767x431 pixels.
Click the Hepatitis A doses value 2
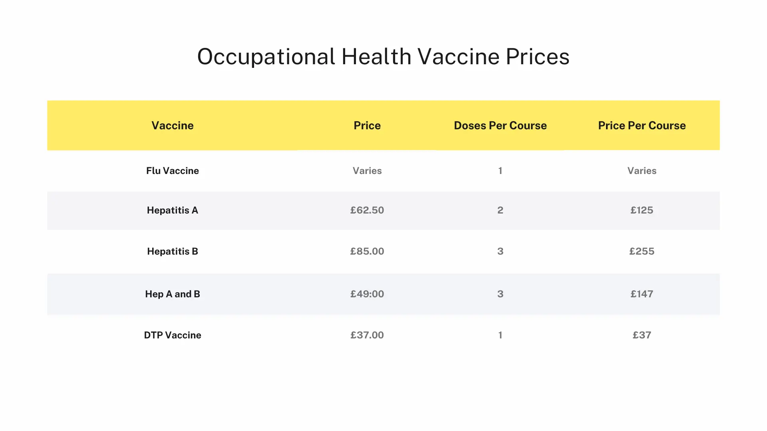pyautogui.click(x=500, y=210)
